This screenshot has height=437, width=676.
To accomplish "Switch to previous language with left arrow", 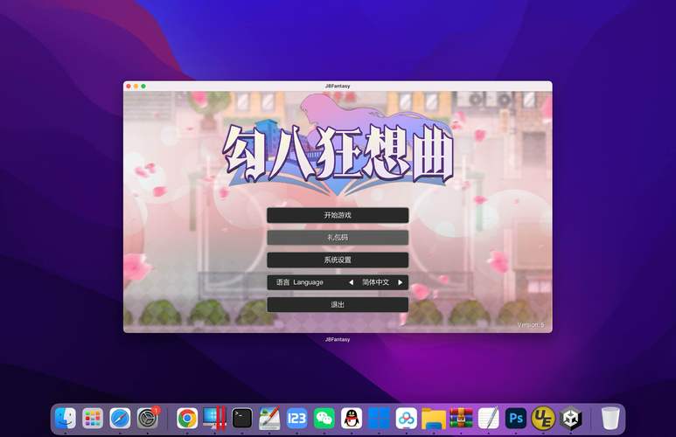I will click(351, 282).
